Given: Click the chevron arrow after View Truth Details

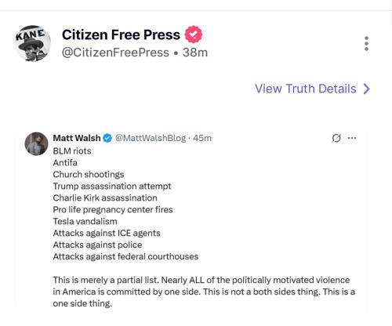Looking at the screenshot, I should point(367,89).
